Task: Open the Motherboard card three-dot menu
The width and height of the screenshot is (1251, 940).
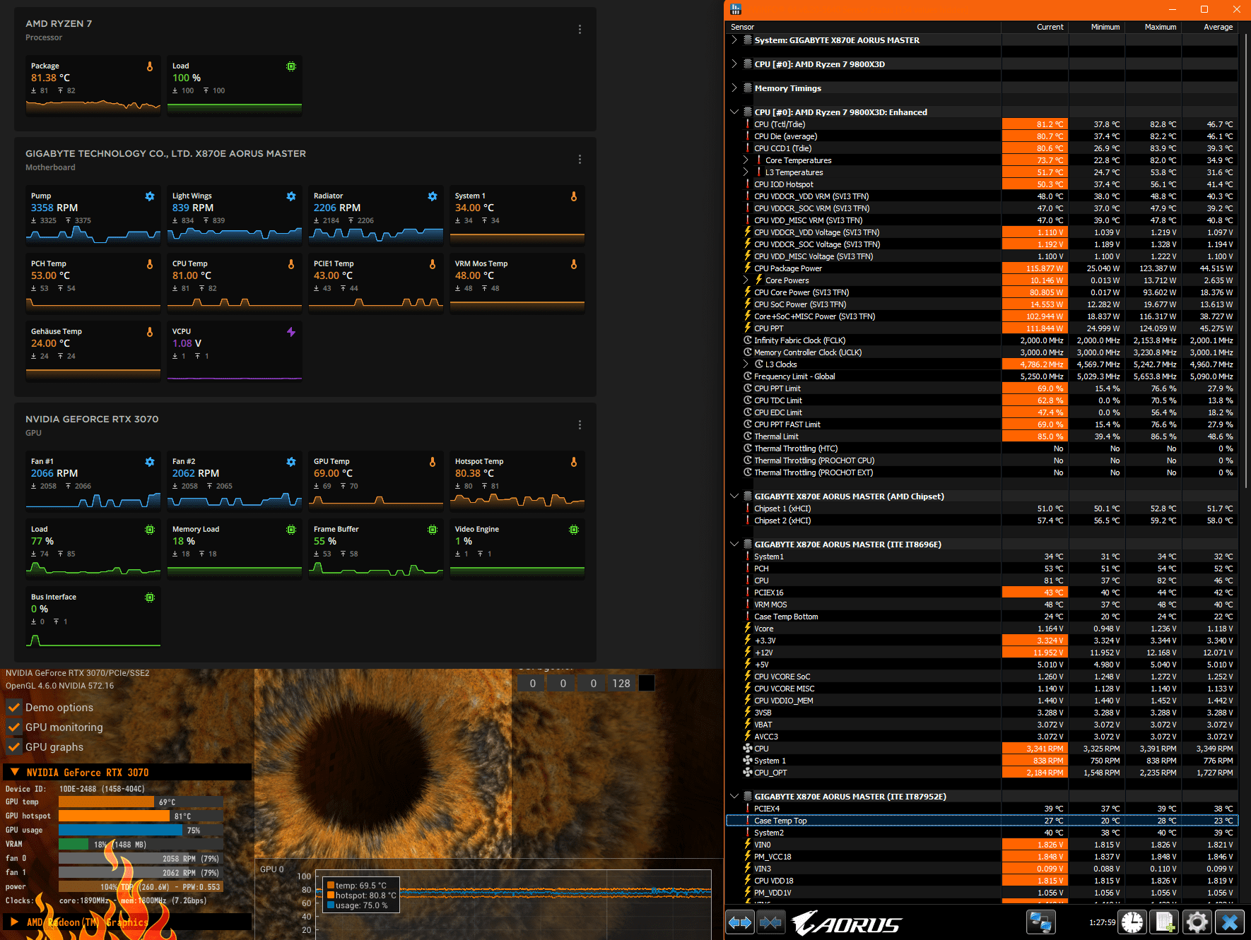Action: pos(580,160)
